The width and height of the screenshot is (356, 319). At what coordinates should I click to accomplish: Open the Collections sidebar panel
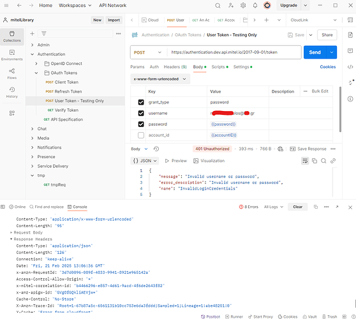(x=12, y=36)
